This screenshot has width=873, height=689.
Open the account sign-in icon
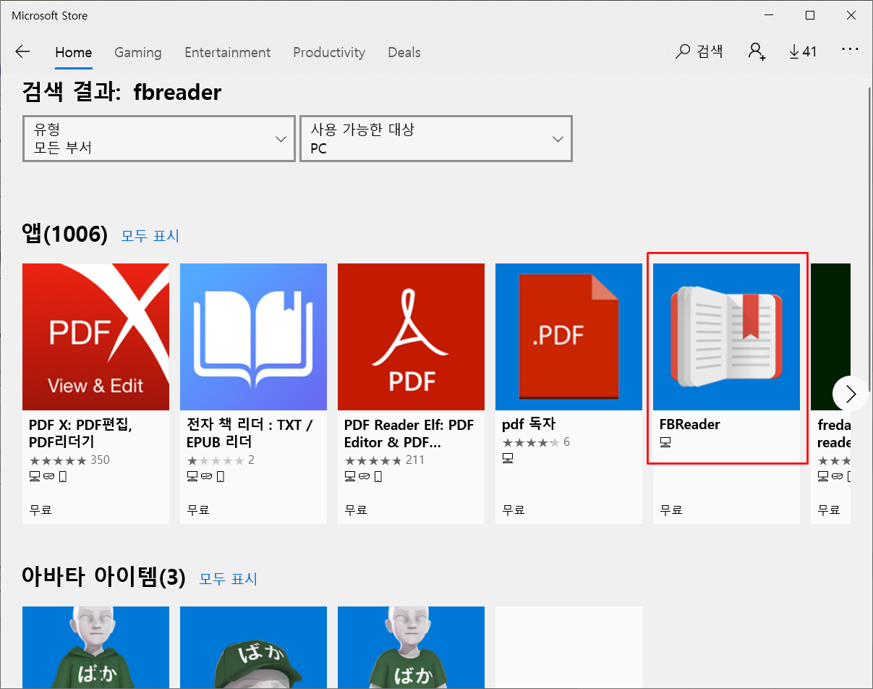click(x=757, y=51)
